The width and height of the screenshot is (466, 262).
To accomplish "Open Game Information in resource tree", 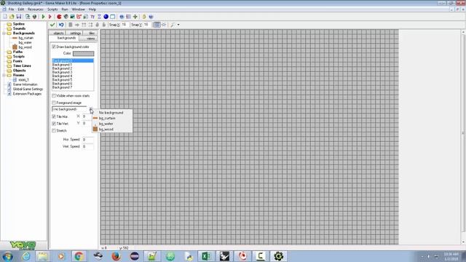I will [x=25, y=84].
